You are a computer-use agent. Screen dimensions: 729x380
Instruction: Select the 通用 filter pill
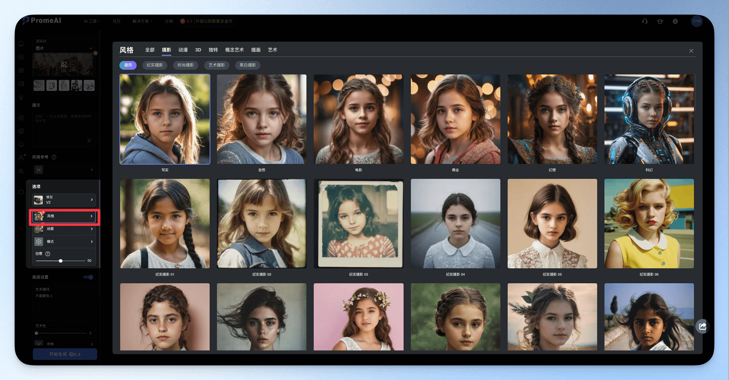tap(128, 65)
